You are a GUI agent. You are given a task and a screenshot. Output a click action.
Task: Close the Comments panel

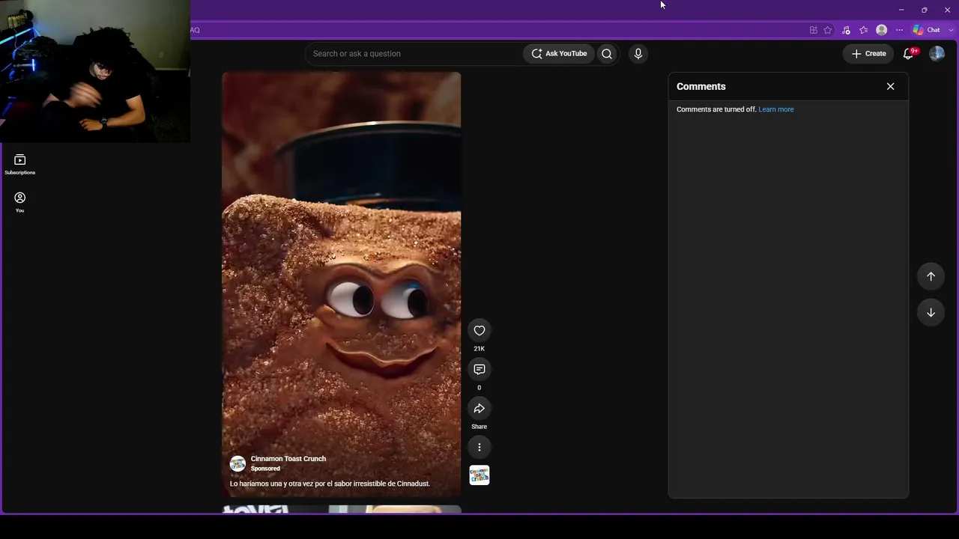click(891, 87)
